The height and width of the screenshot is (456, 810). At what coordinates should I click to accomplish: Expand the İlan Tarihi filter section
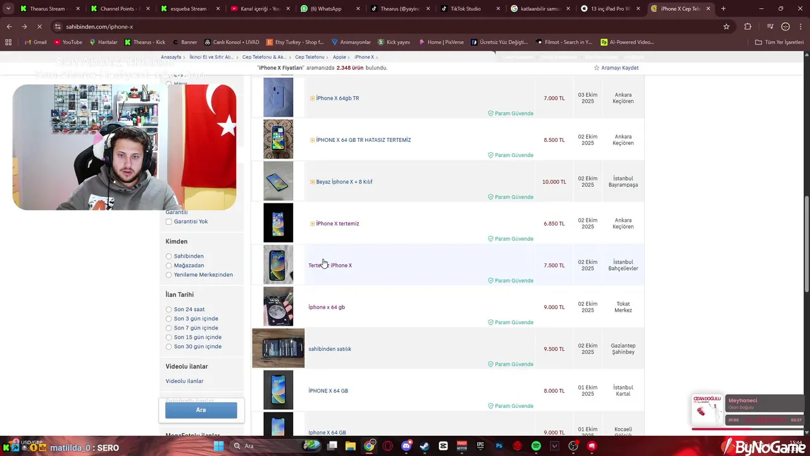pyautogui.click(x=180, y=294)
